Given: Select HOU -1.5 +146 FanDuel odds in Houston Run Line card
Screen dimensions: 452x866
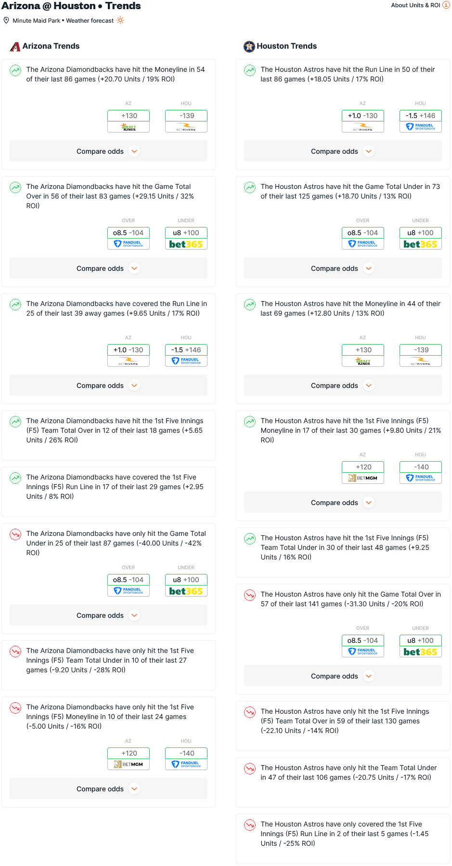Looking at the screenshot, I should pos(420,120).
